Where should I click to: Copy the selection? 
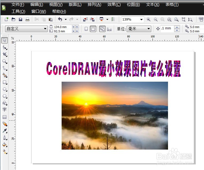click(44, 19)
